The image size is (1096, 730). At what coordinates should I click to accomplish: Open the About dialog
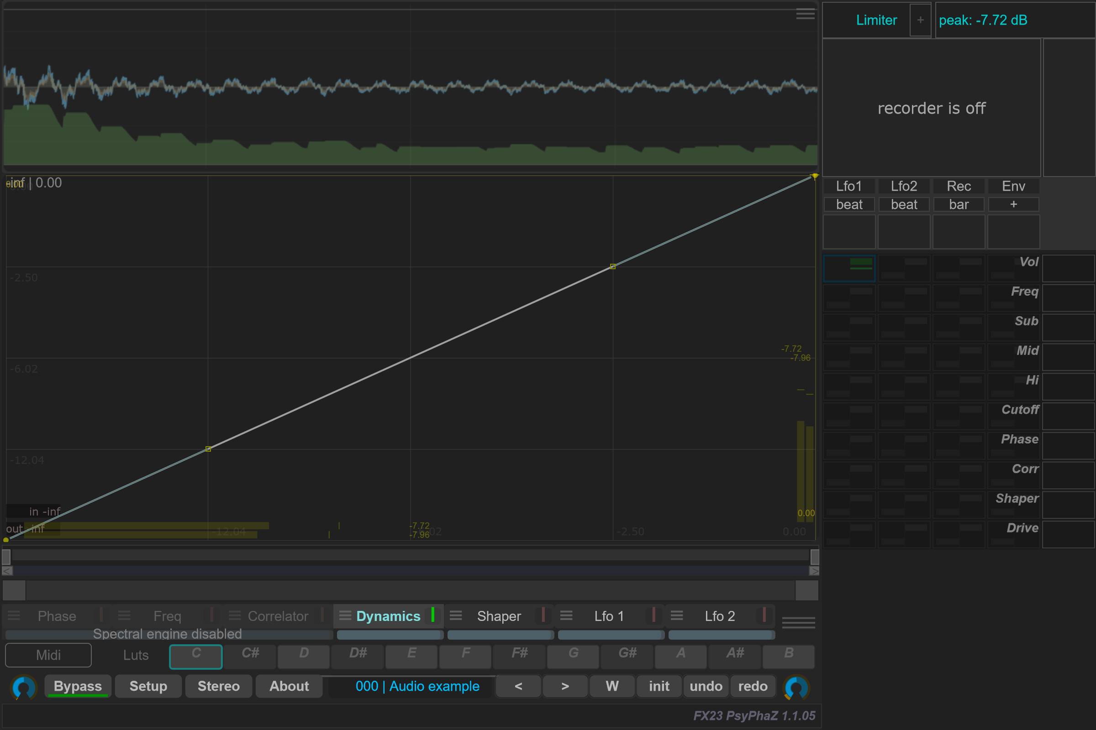pyautogui.click(x=289, y=686)
